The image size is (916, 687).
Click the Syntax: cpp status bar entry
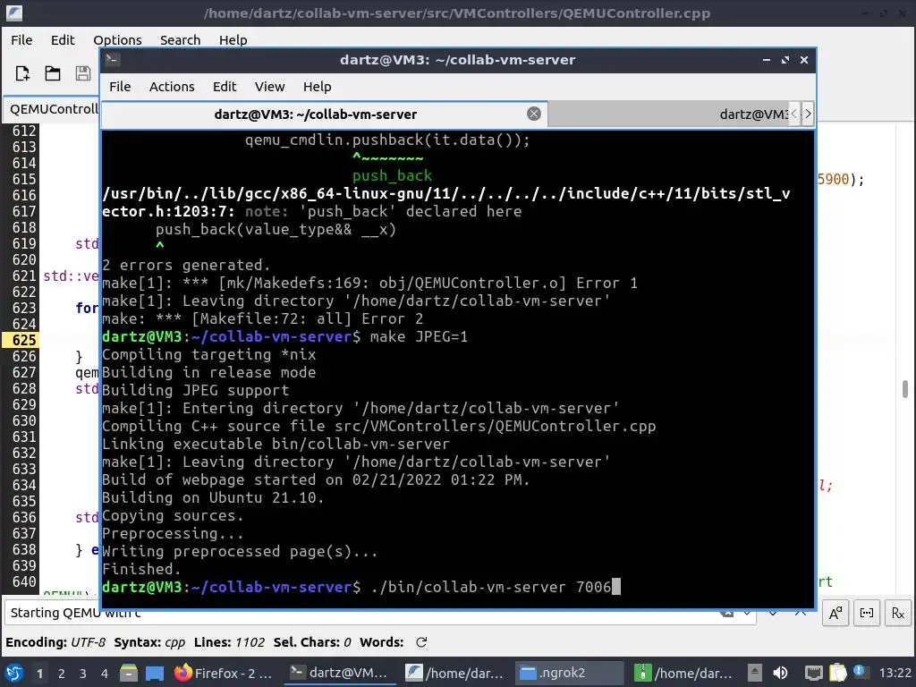149,642
